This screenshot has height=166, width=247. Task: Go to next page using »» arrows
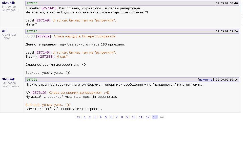(x=162, y=117)
